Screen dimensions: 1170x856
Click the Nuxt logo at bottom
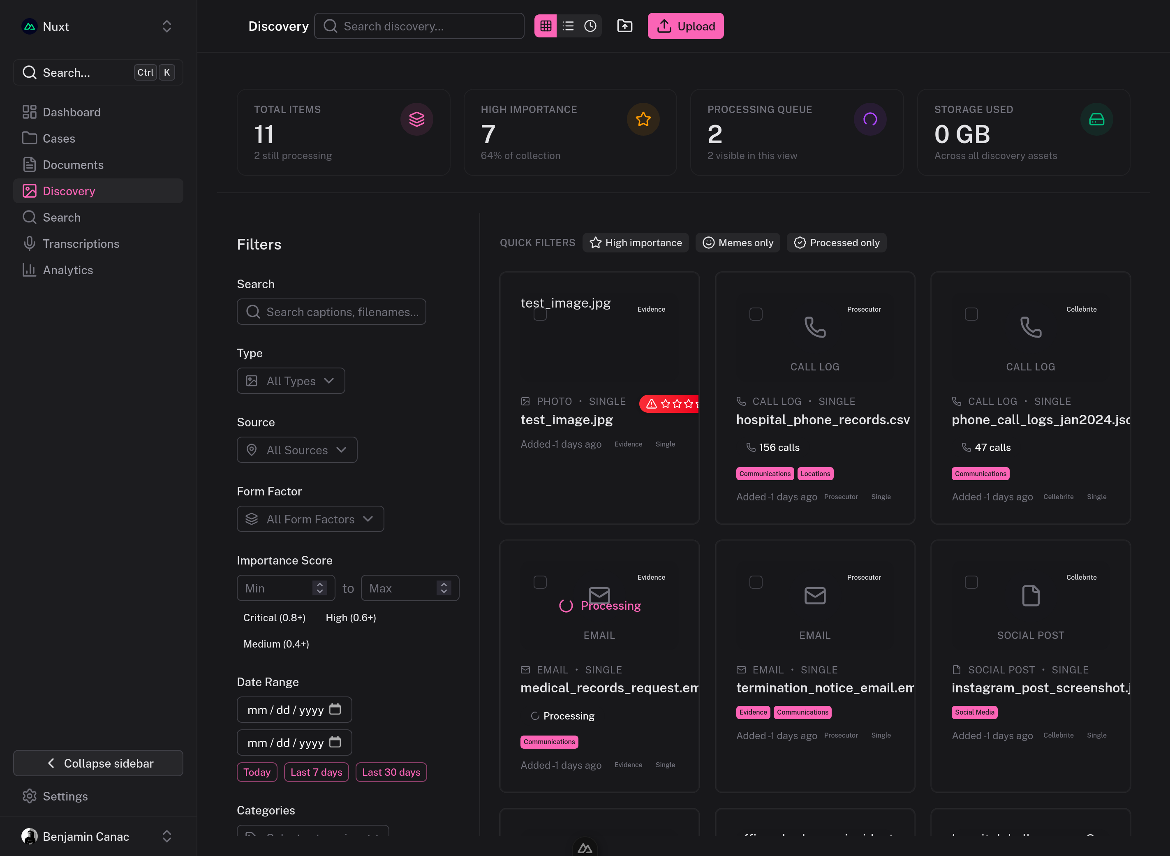585,848
